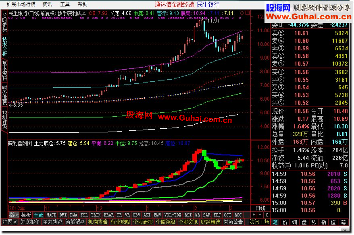Open 智能解盘 tab

[x=75, y=222]
